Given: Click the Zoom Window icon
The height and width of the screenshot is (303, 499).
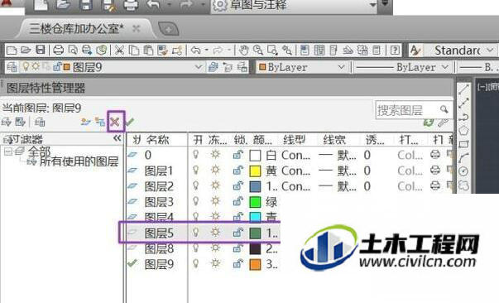Looking at the screenshot, I should point(272,50).
